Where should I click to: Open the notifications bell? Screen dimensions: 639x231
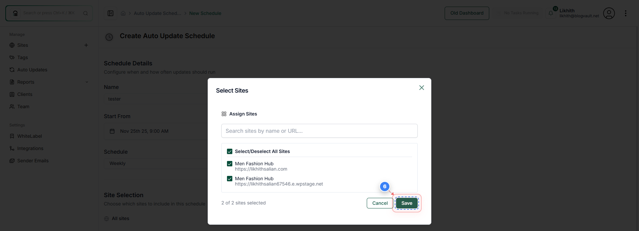point(551,13)
